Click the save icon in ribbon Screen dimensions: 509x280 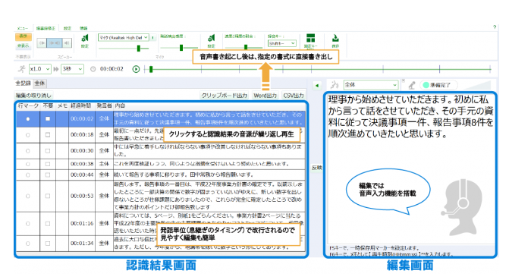[x=335, y=39]
